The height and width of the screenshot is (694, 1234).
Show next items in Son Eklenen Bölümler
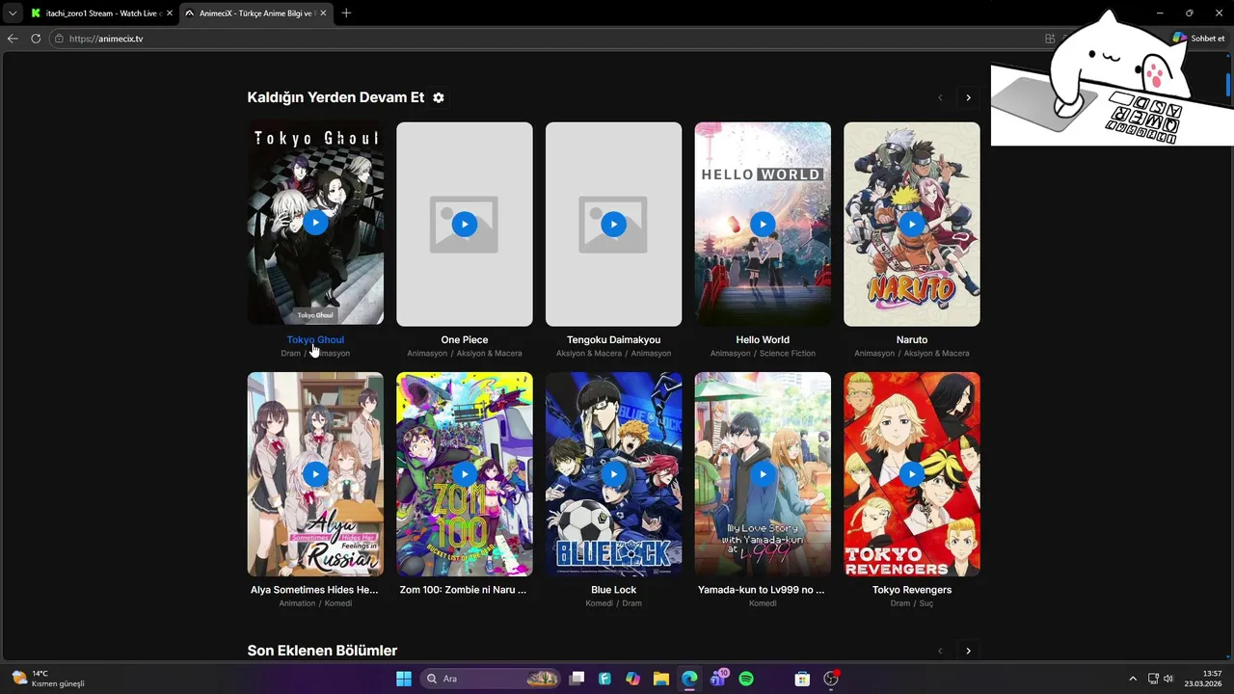click(968, 651)
